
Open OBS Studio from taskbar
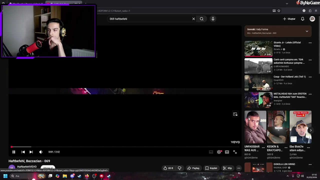pos(94,176)
